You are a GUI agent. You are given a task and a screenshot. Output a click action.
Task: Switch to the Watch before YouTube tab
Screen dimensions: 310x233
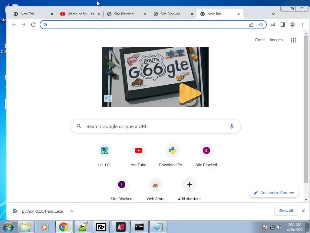[x=77, y=14]
